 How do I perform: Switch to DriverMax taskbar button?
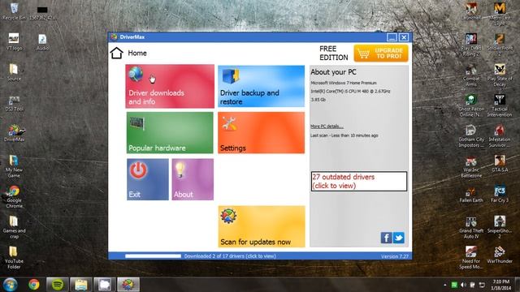tap(128, 285)
